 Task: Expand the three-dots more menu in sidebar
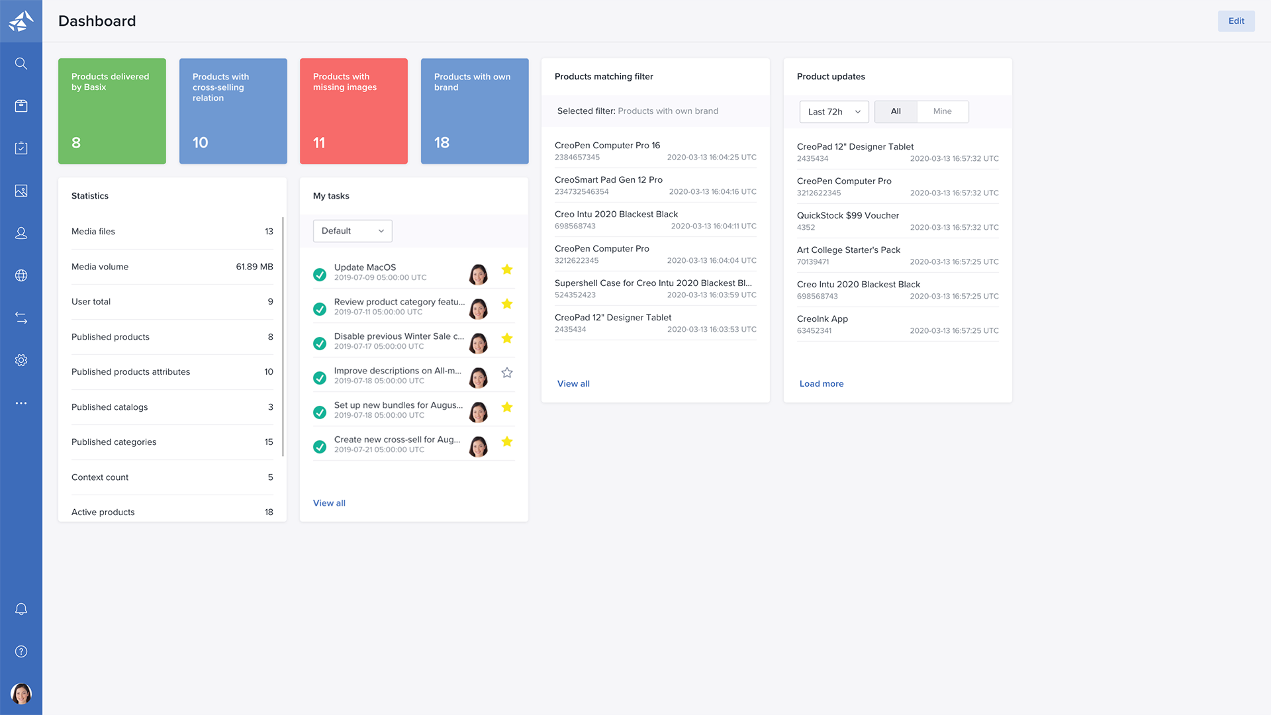pos(21,403)
